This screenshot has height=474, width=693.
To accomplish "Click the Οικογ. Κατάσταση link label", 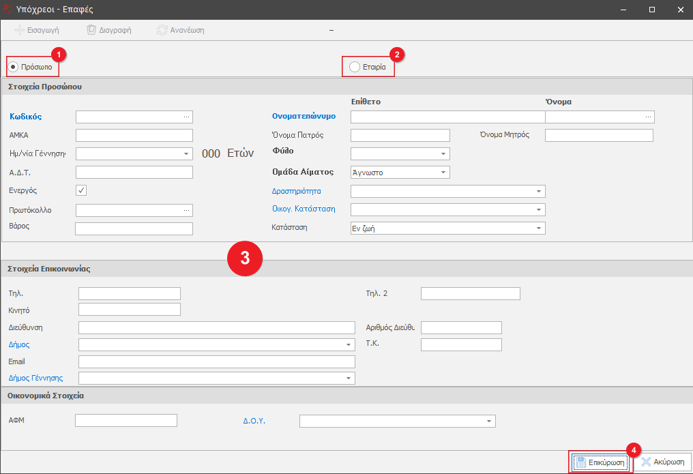I will pos(304,209).
